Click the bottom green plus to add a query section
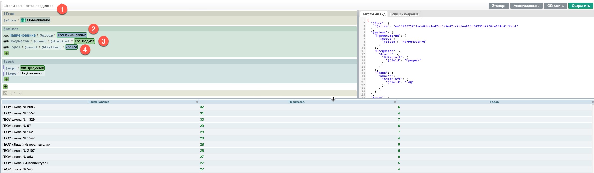The image size is (594, 173). 5,87
